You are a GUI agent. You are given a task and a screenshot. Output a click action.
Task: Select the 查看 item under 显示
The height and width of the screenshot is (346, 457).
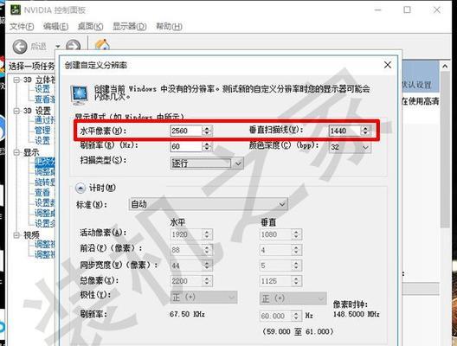[x=42, y=192]
